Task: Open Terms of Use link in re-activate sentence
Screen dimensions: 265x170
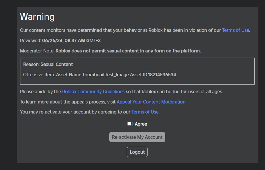Action: [x=145, y=112]
